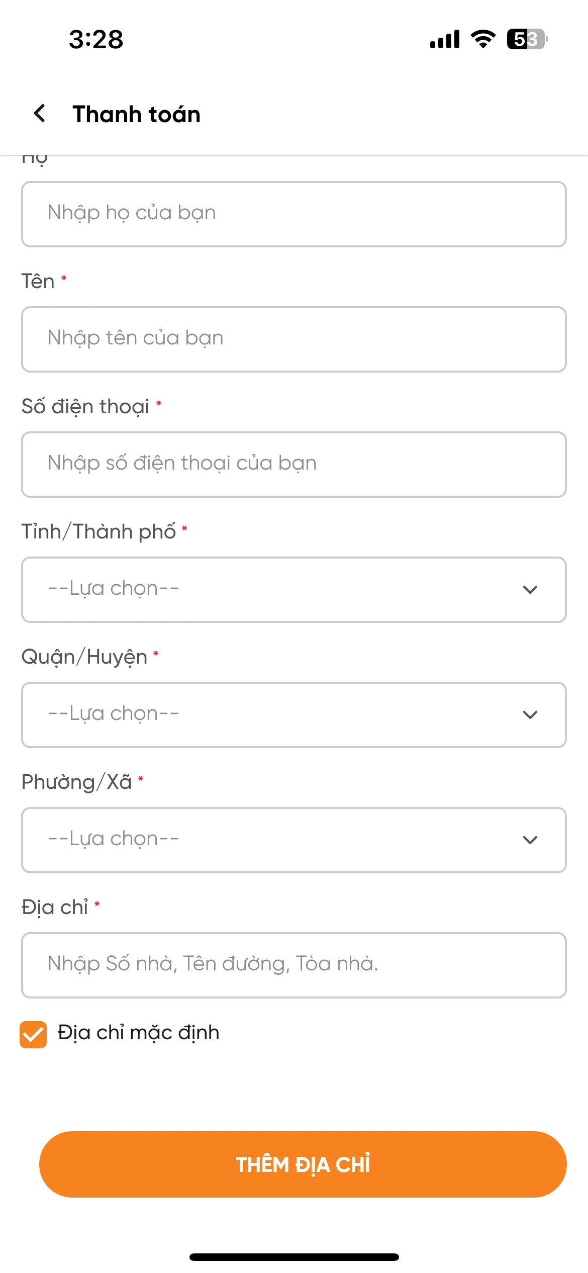Tap the chevron in the Phường/Xã field

(530, 840)
